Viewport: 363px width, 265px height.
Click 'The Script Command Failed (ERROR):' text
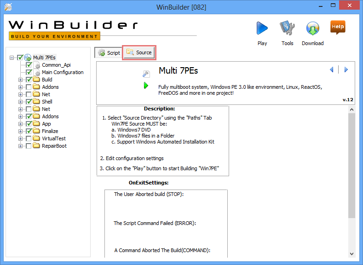point(155,223)
